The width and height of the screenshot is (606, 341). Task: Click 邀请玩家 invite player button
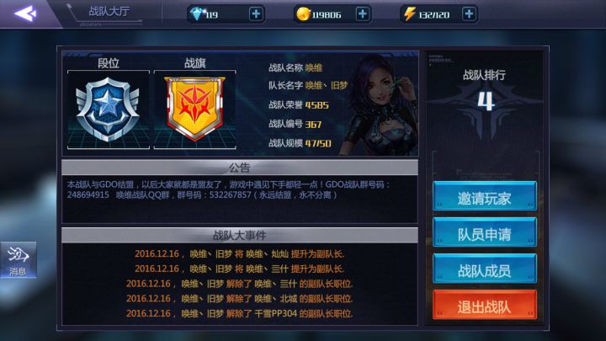coord(485,196)
